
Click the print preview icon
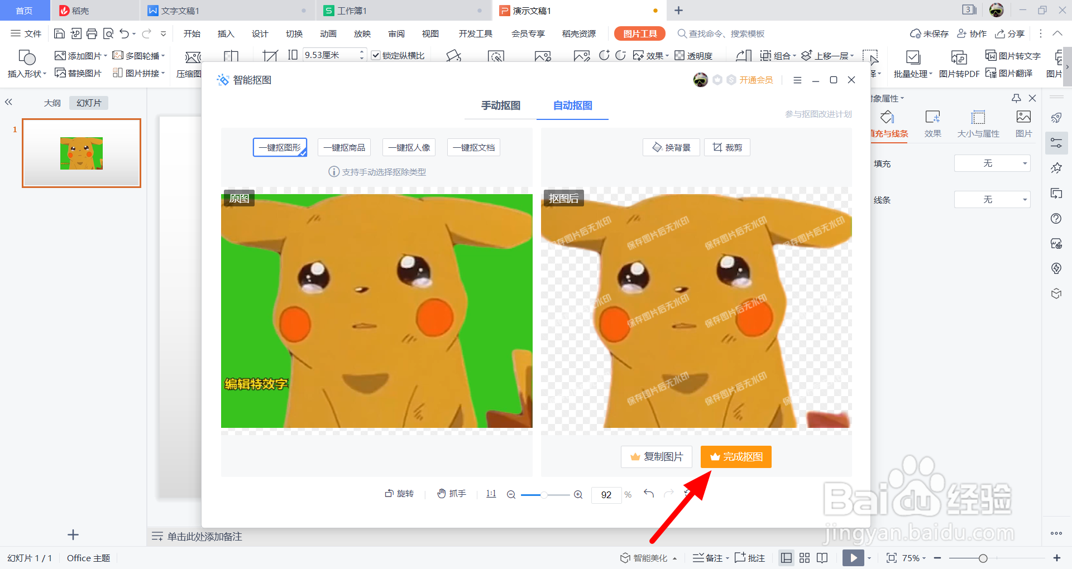pos(108,33)
